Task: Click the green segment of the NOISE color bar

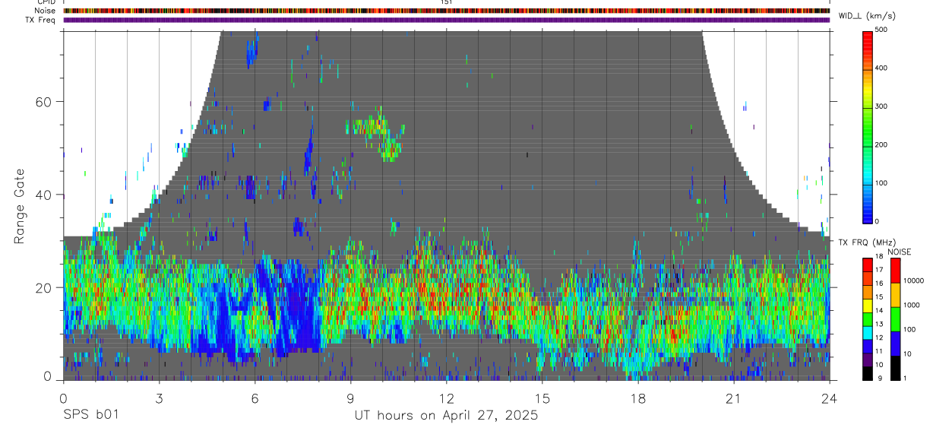Action: coord(894,318)
